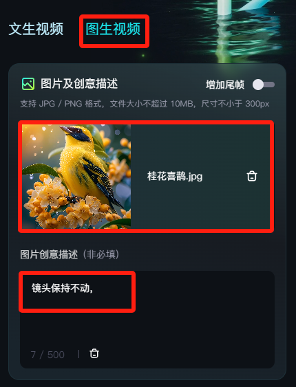Click the 图片及创意描述 section heading

click(79, 84)
